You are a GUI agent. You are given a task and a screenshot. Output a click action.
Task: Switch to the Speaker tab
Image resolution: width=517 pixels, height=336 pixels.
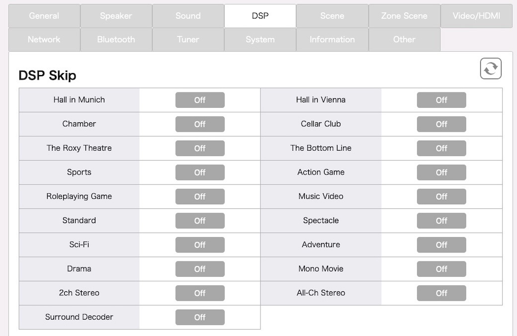tap(116, 16)
